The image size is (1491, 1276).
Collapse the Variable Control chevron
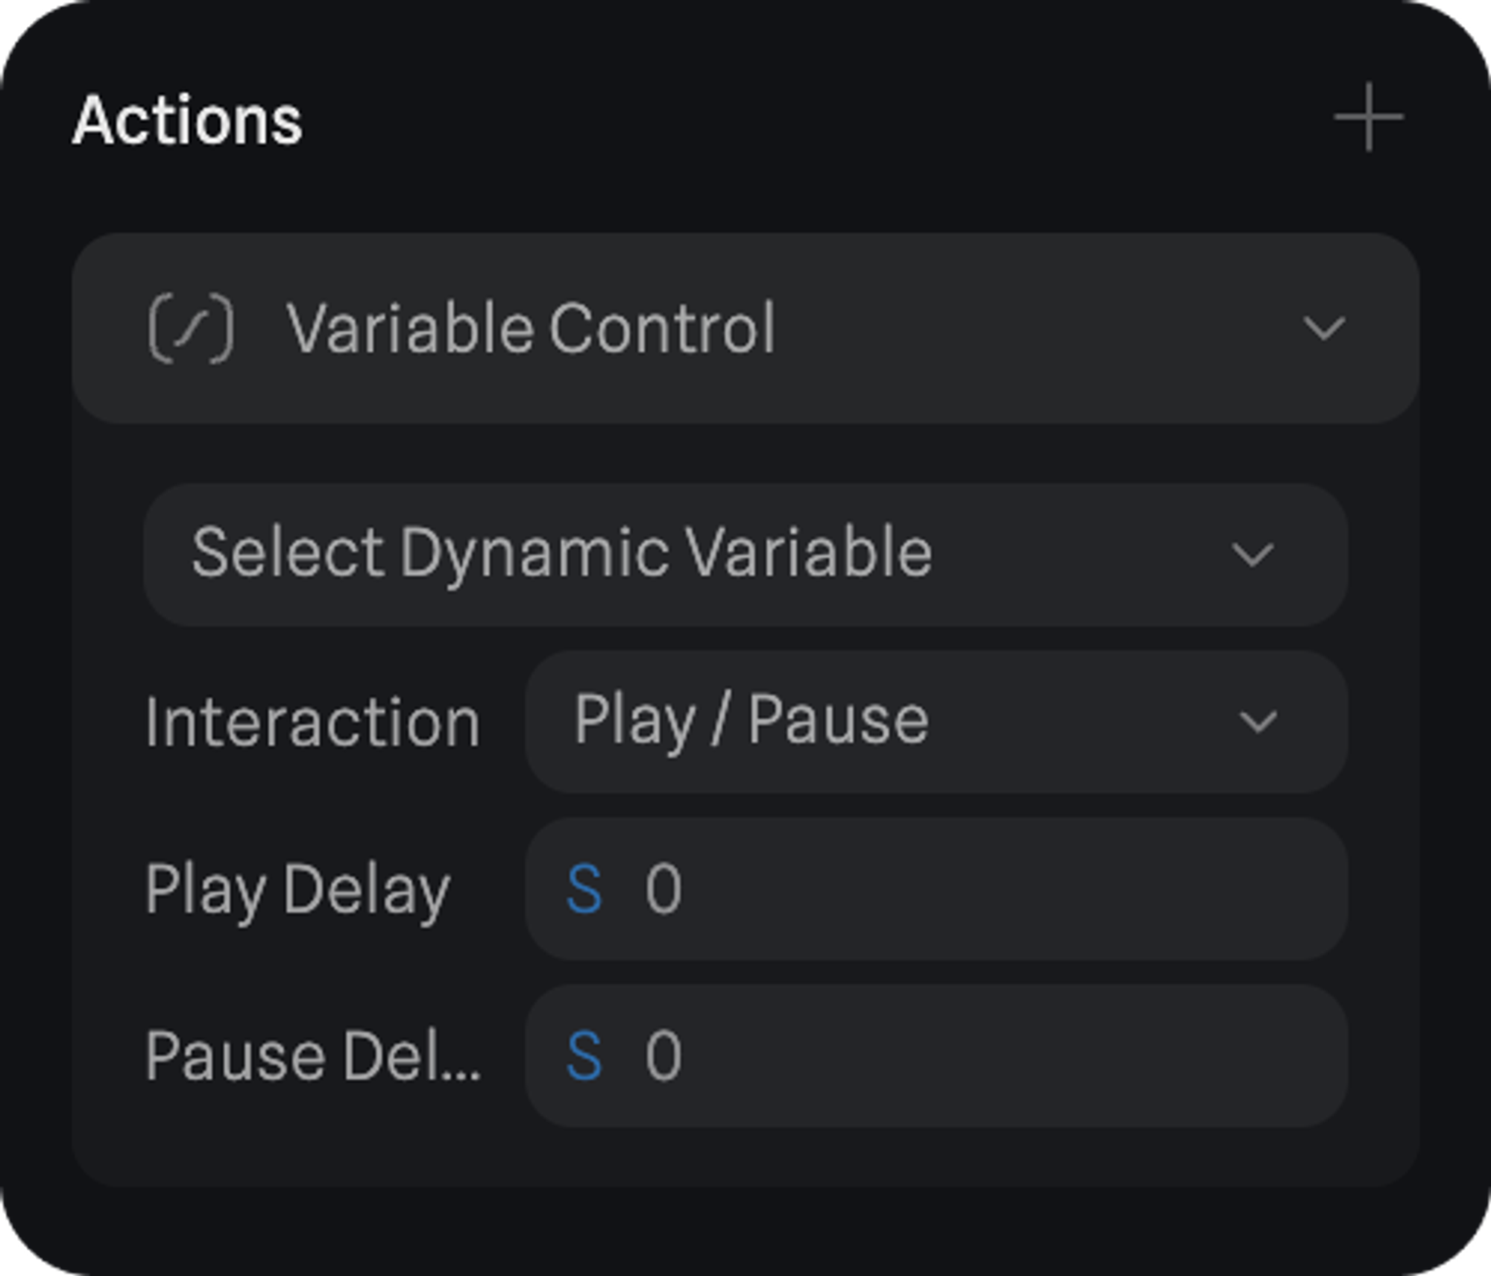coord(1324,329)
